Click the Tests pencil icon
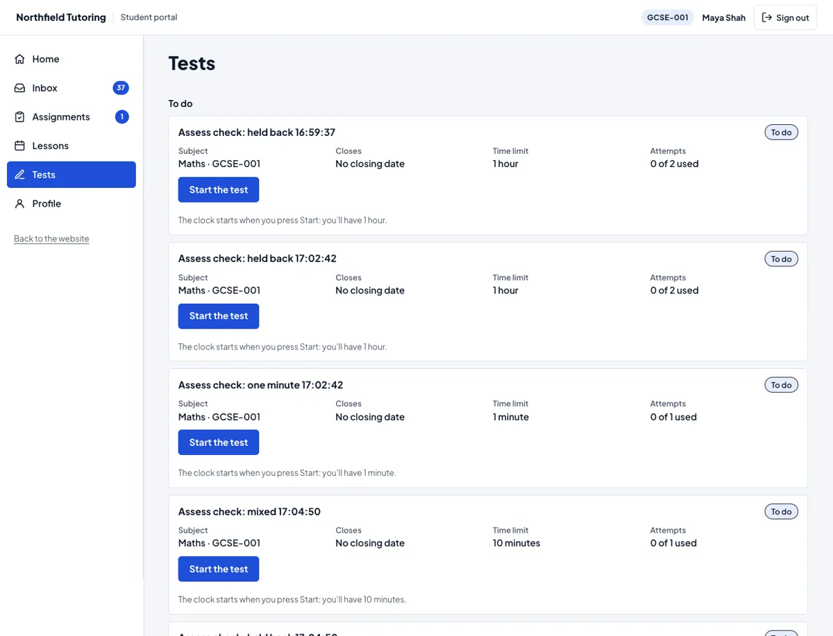The height and width of the screenshot is (636, 833). (x=19, y=175)
